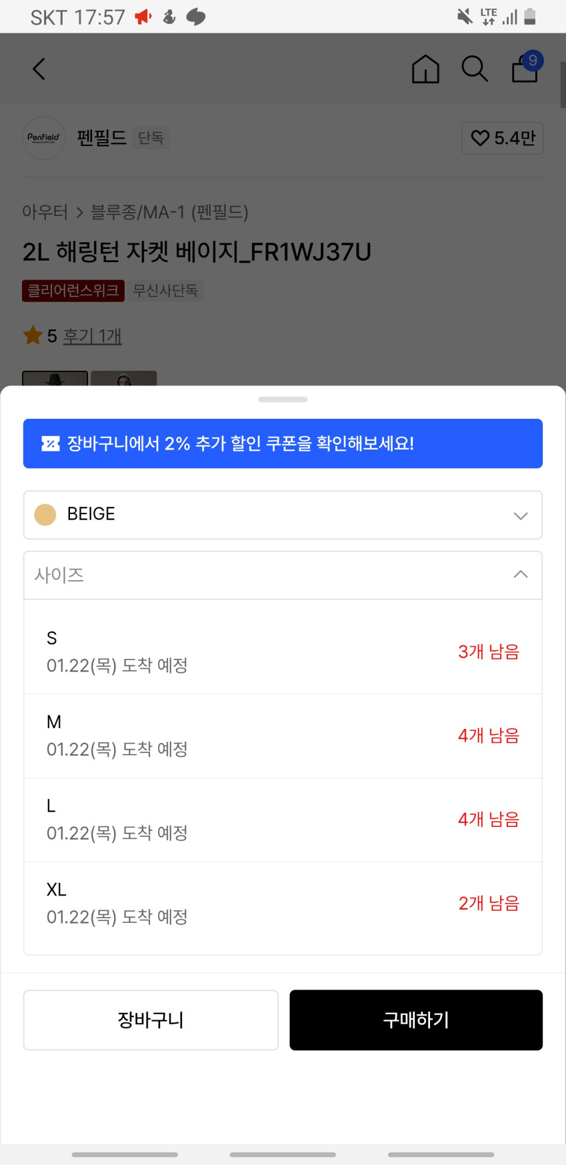Toggle the heart like button 5.4만

click(503, 138)
